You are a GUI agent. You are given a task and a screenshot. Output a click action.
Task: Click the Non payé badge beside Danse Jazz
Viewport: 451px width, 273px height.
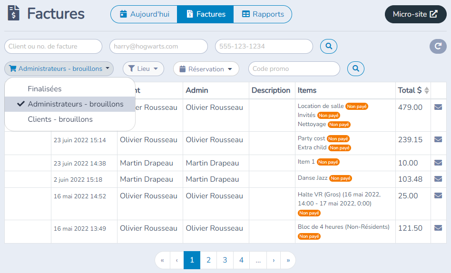(x=341, y=178)
